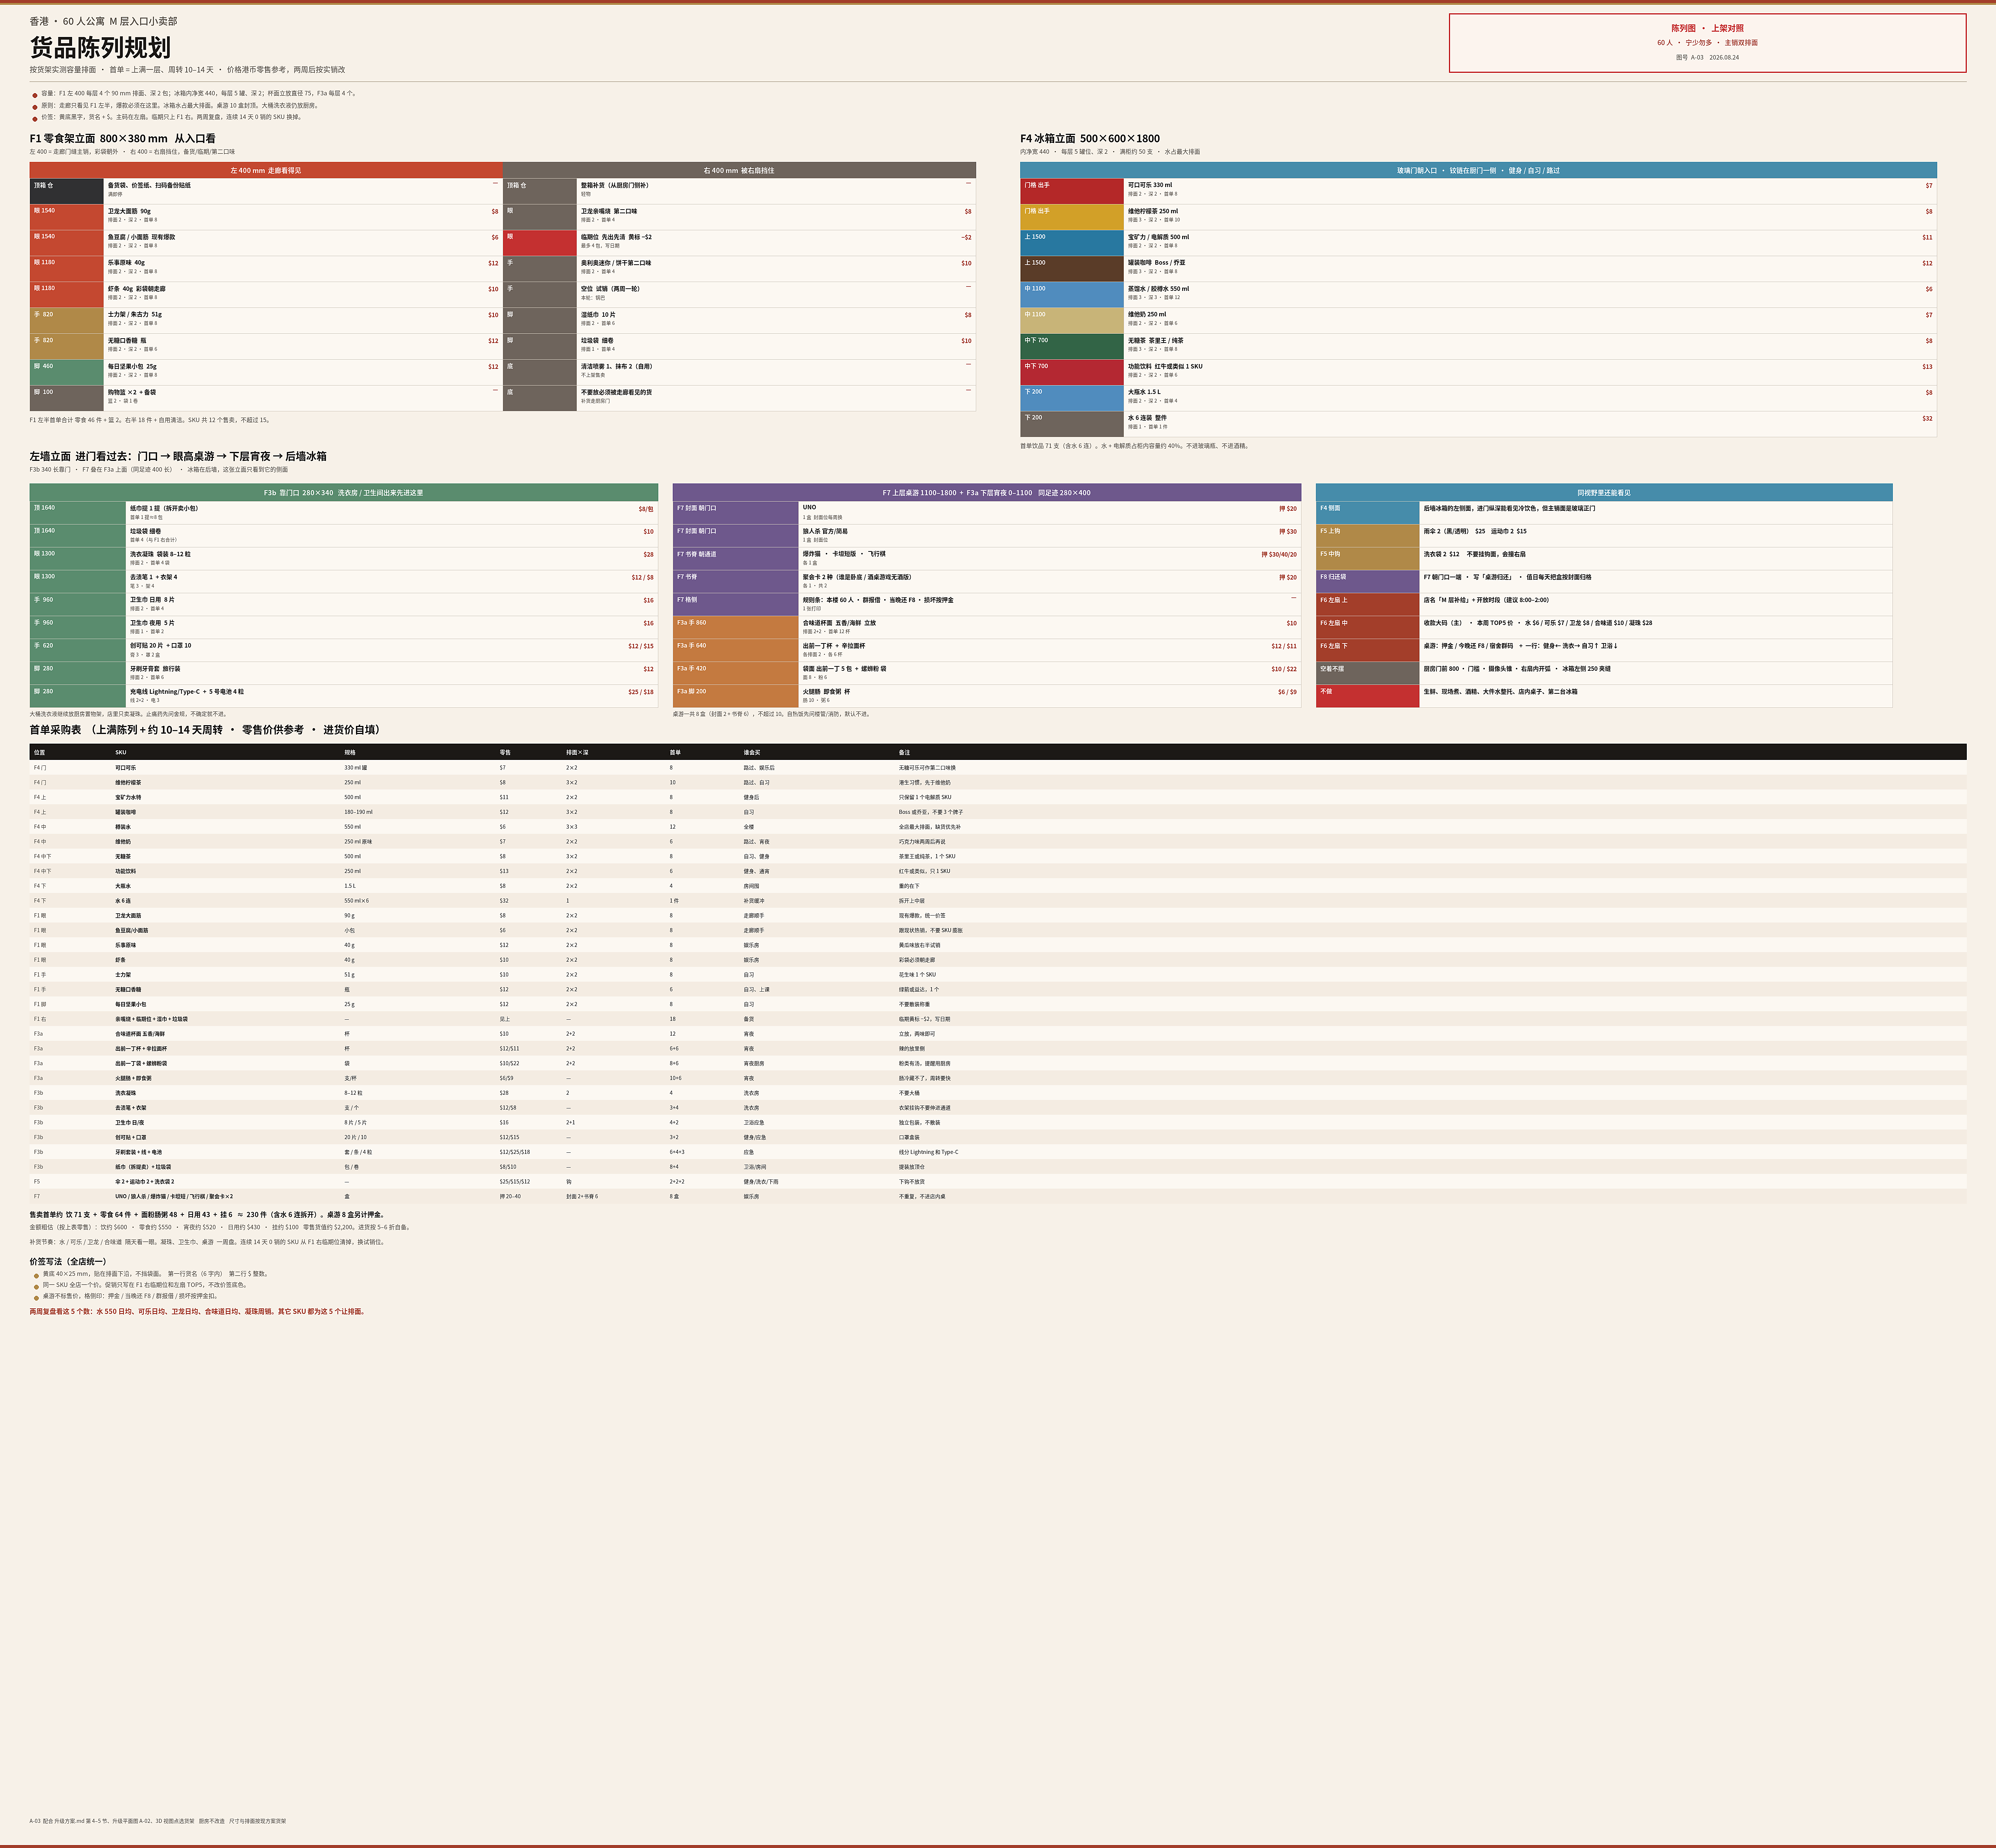
Task: Select the blue 玻璃门朝入口 fridge header
Action: 1478,170
